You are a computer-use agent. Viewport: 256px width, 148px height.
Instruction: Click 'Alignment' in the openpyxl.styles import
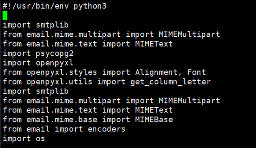[156, 72]
